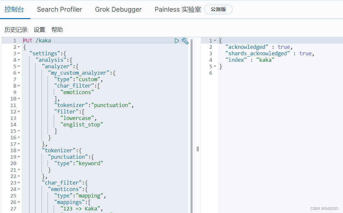Click fold-end marker on editor line 15
This screenshot has height=213, width=343.
19,131
